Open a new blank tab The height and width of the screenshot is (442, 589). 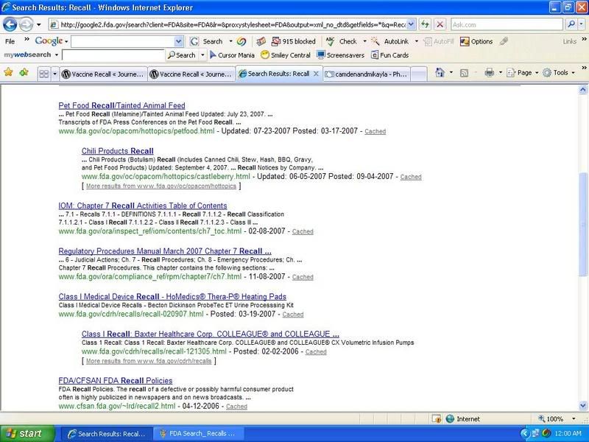[419, 74]
